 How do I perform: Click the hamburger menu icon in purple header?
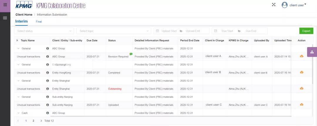(5, 5)
